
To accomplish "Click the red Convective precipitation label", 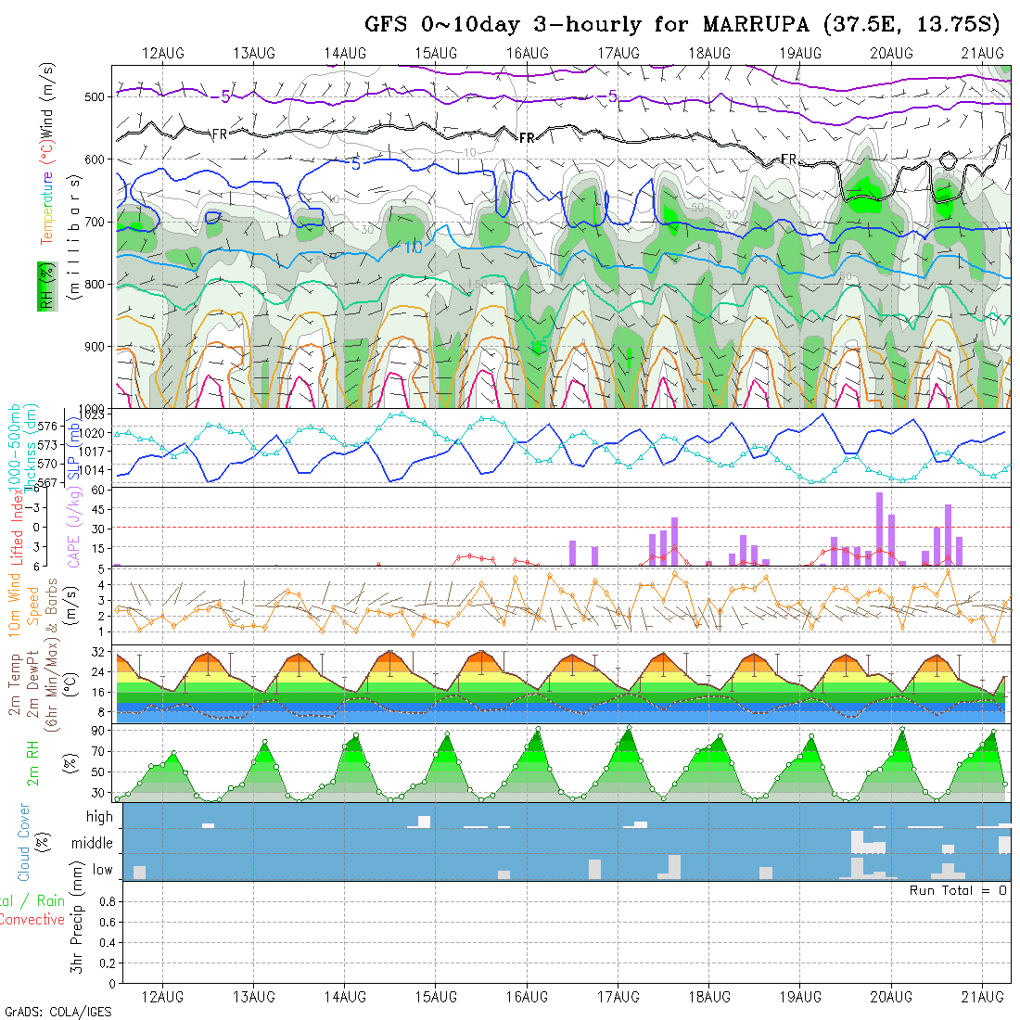I will click(32, 920).
